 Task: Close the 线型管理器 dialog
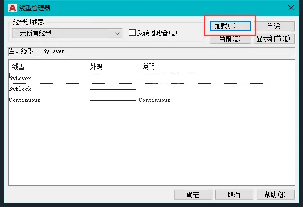pos(291,8)
